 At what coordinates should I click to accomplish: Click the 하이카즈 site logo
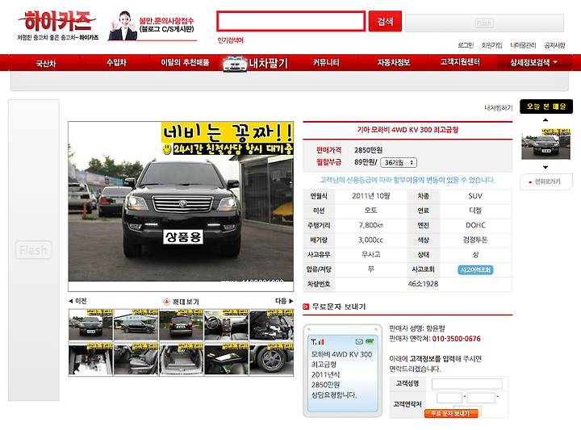click(57, 25)
